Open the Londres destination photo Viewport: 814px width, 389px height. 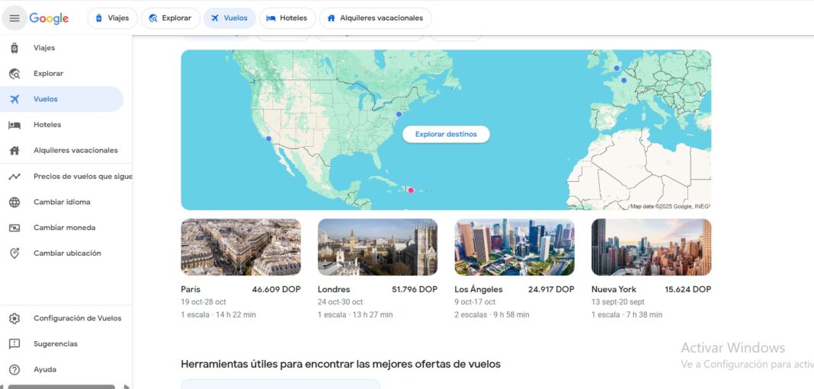377,247
